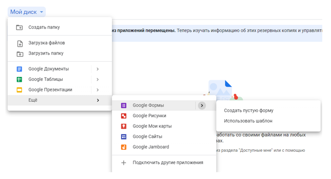Click the green Google Таблицы icon
The image size is (331, 179).
click(19, 79)
